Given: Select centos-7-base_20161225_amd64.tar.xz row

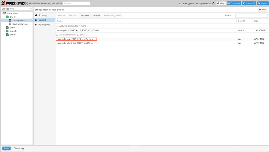Looking at the screenshot, I should (162, 39).
